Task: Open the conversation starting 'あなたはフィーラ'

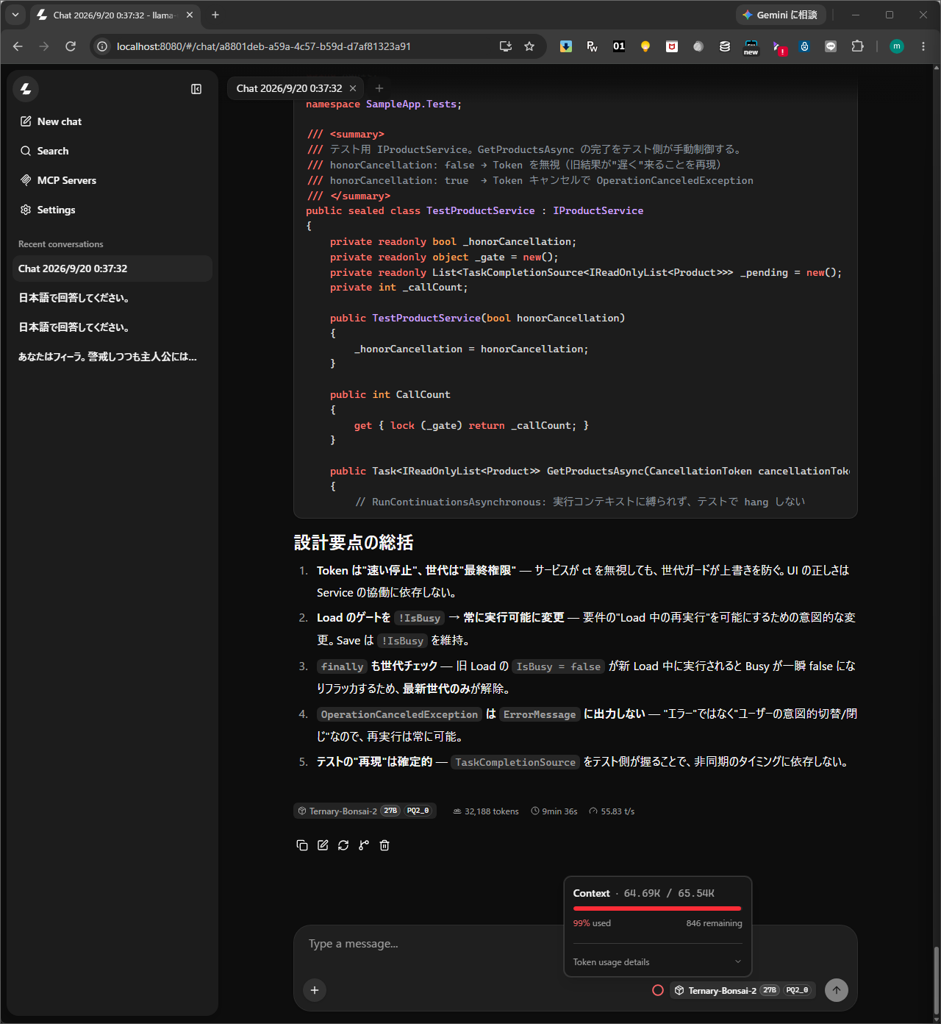Action: click(112, 357)
